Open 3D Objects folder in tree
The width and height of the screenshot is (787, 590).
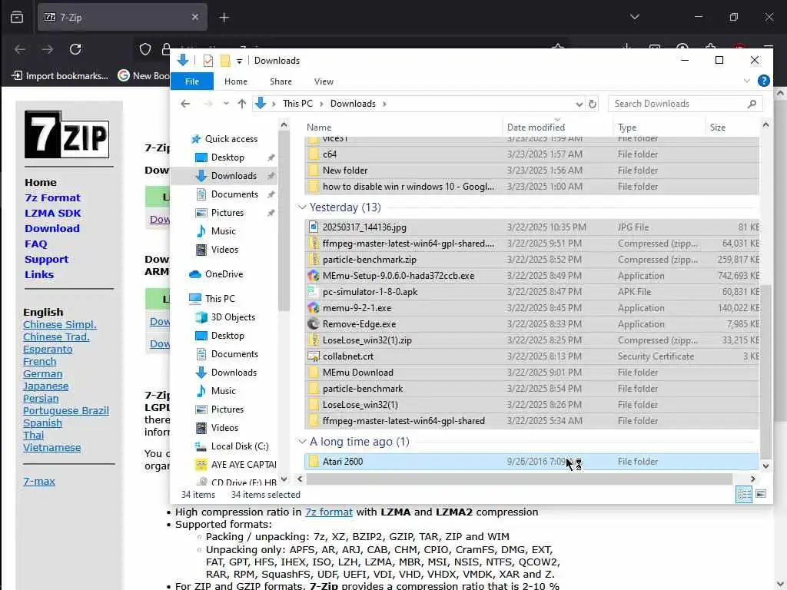tap(233, 317)
